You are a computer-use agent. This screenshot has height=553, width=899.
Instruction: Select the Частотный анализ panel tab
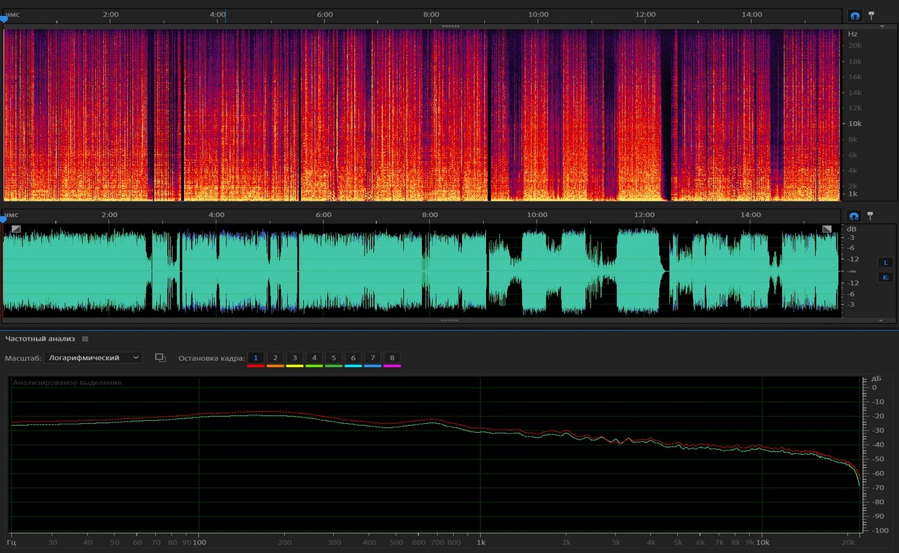pos(39,339)
